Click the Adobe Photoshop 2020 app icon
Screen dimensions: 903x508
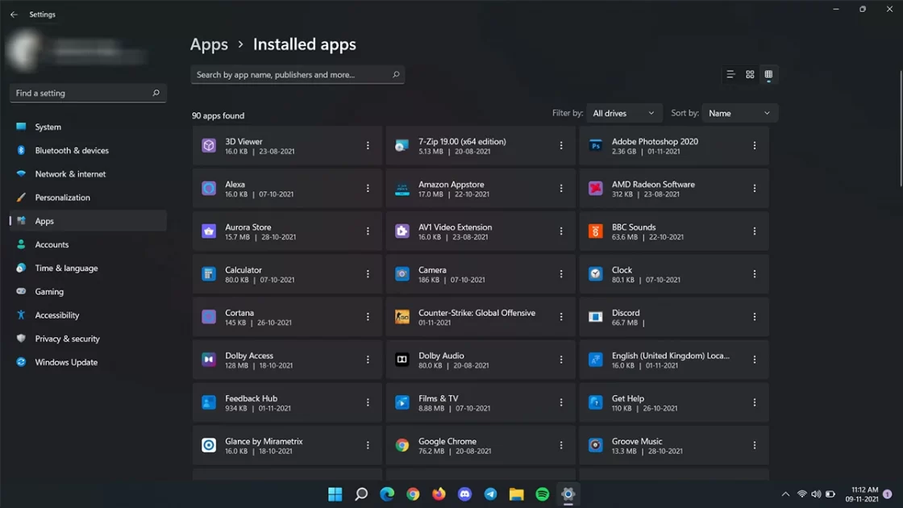click(x=595, y=146)
